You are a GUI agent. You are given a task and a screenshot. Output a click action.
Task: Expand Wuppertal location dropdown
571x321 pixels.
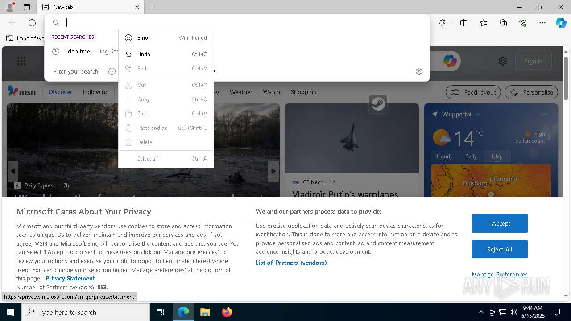[477, 114]
